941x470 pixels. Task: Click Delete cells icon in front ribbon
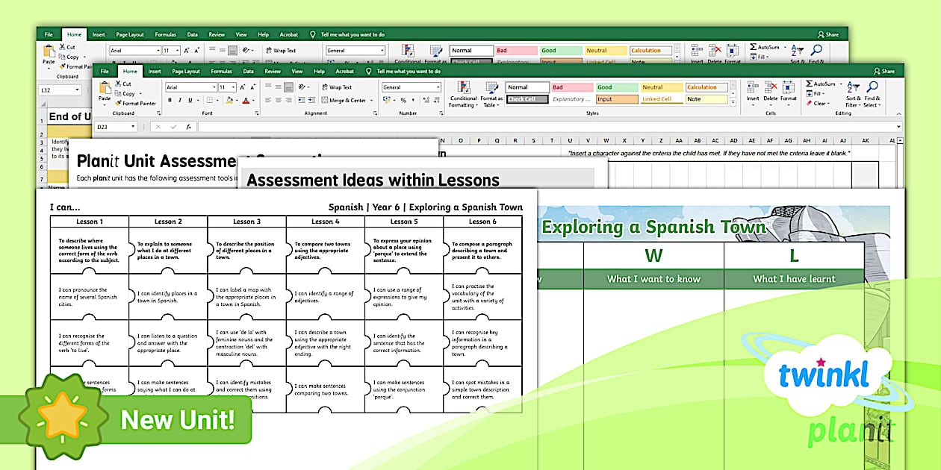pyautogui.click(x=771, y=88)
